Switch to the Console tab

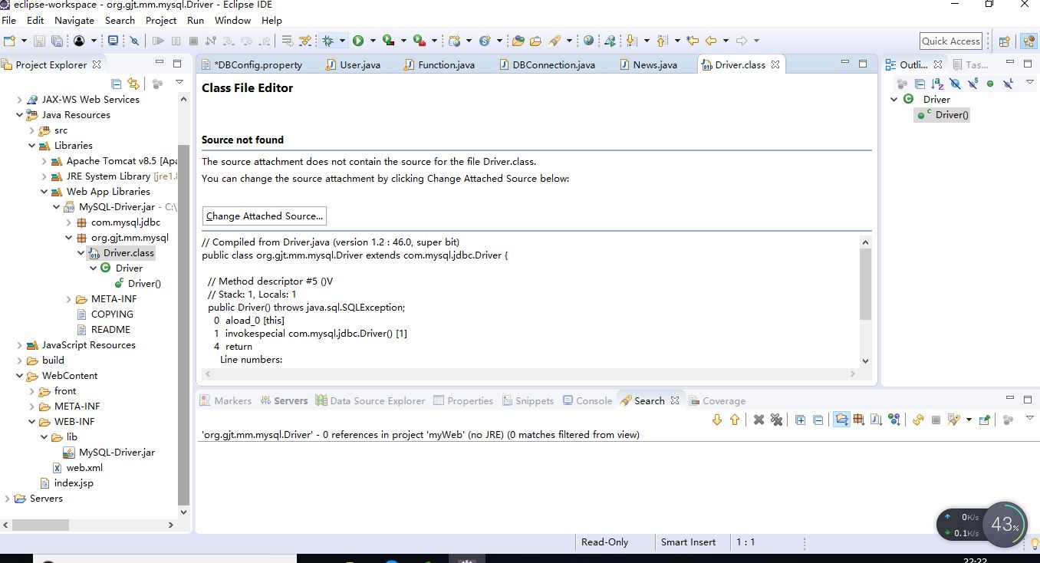(x=587, y=400)
